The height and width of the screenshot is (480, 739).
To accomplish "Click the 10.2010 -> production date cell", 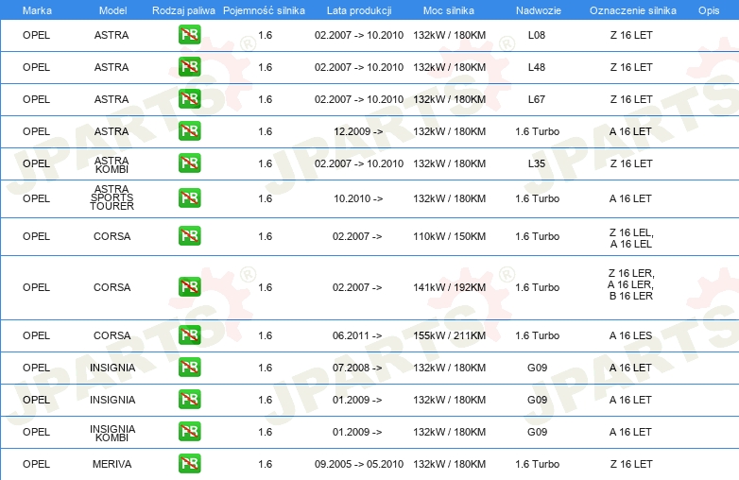I will click(x=358, y=198).
